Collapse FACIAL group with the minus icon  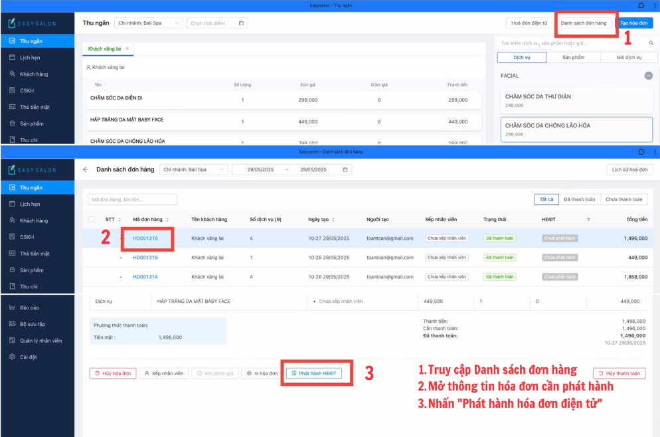tap(648, 76)
